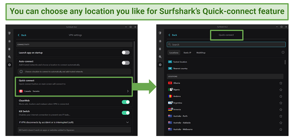The image size is (294, 140).
Task: Choose Australia - Perth location
Action: [x=180, y=116]
